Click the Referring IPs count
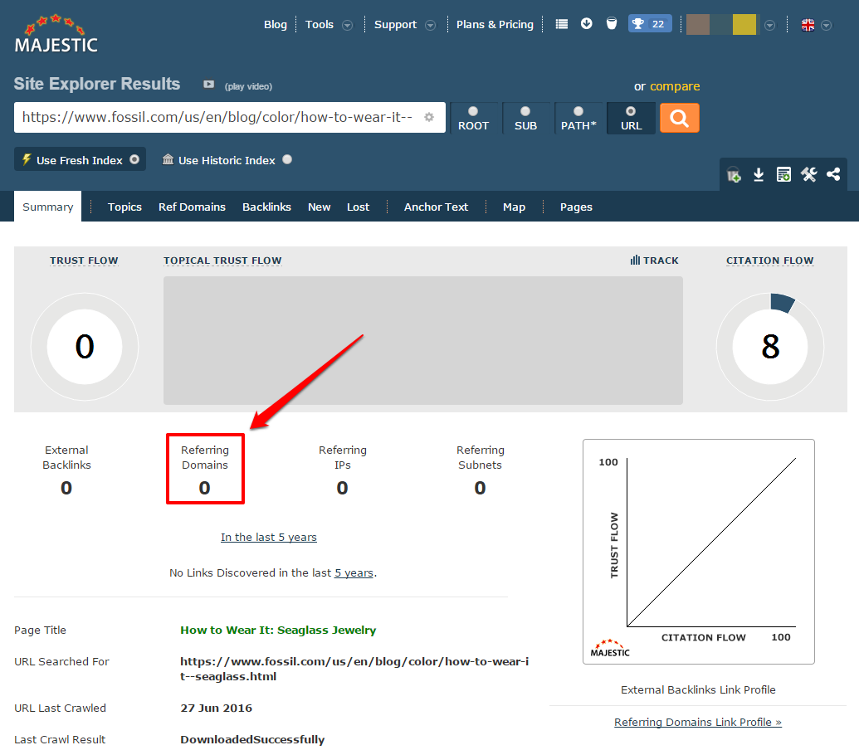Viewport: 859px width, 750px height. point(342,488)
